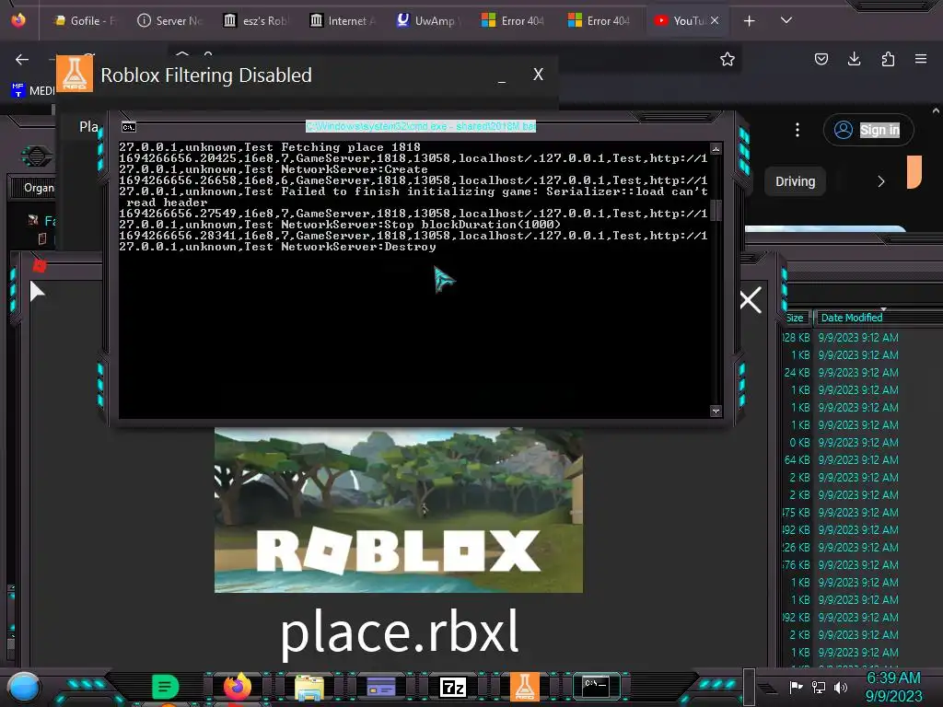The height and width of the screenshot is (707, 943).
Task: Open the Firefox icon in the taskbar
Action: coord(238,686)
